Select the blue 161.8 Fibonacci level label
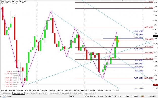The height and width of the screenshot is (98, 158). point(139,31)
